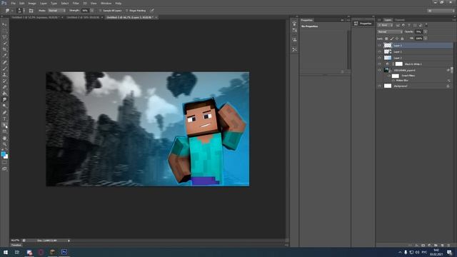Open the Filter menu
457x257 pixels.
[76, 3]
